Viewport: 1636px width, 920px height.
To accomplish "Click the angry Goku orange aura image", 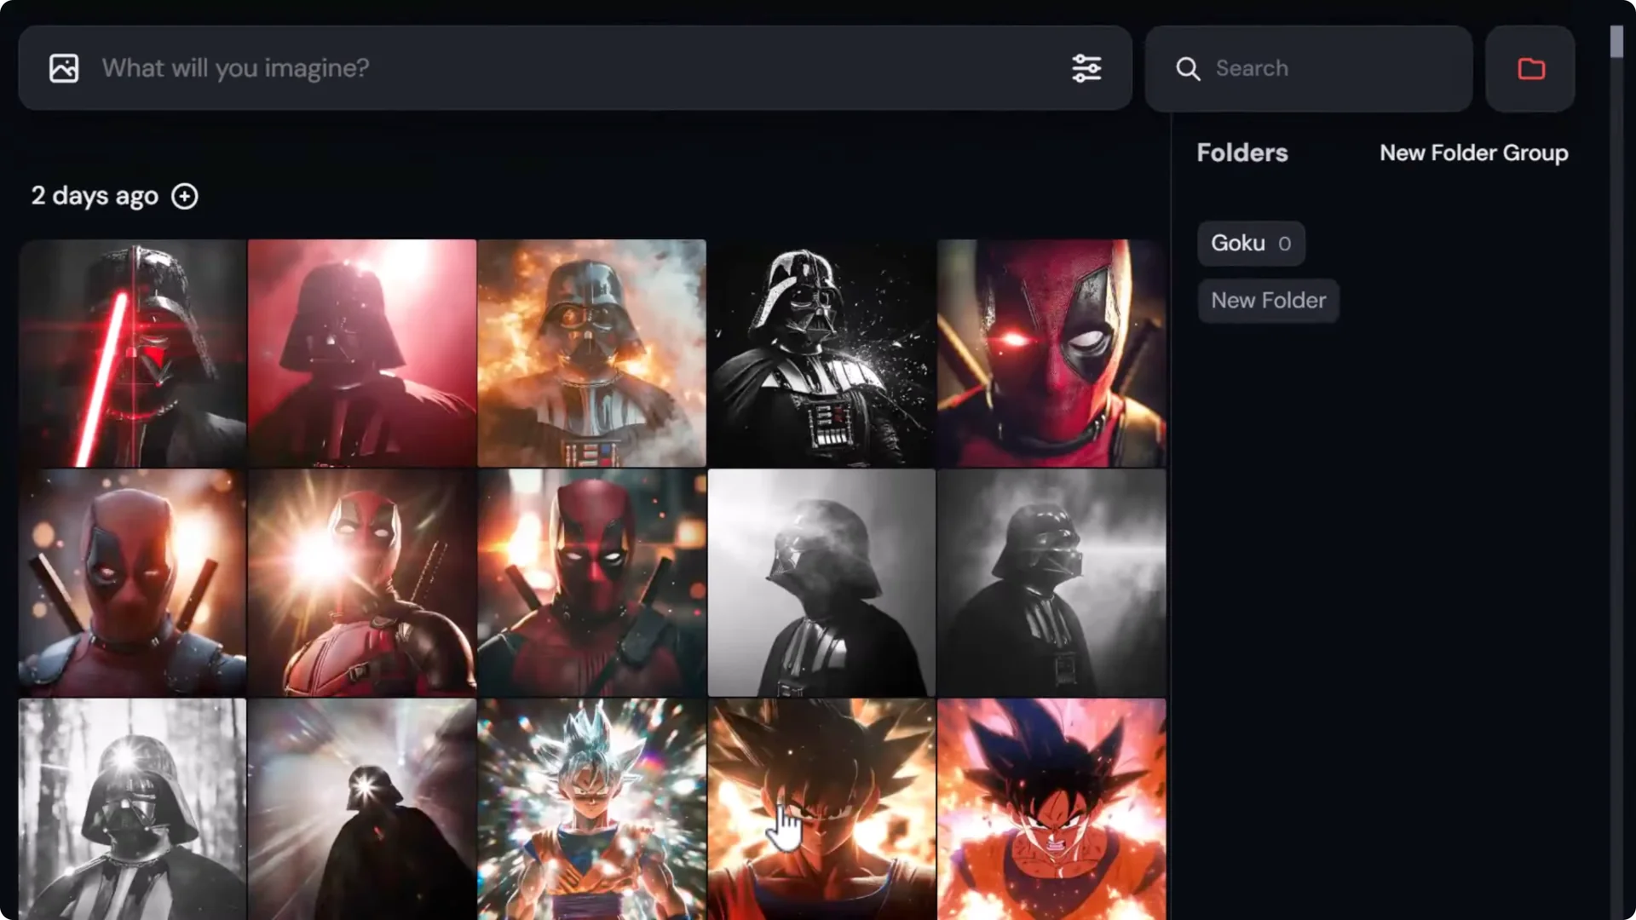I will coord(1051,808).
